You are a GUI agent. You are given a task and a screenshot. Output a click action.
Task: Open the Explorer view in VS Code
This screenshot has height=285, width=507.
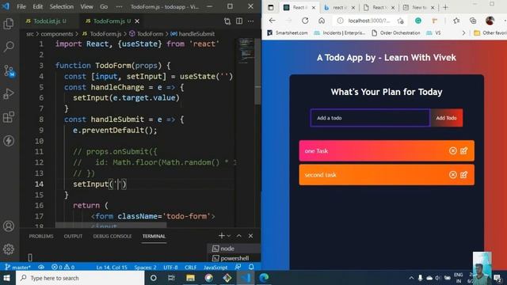pos(9,24)
